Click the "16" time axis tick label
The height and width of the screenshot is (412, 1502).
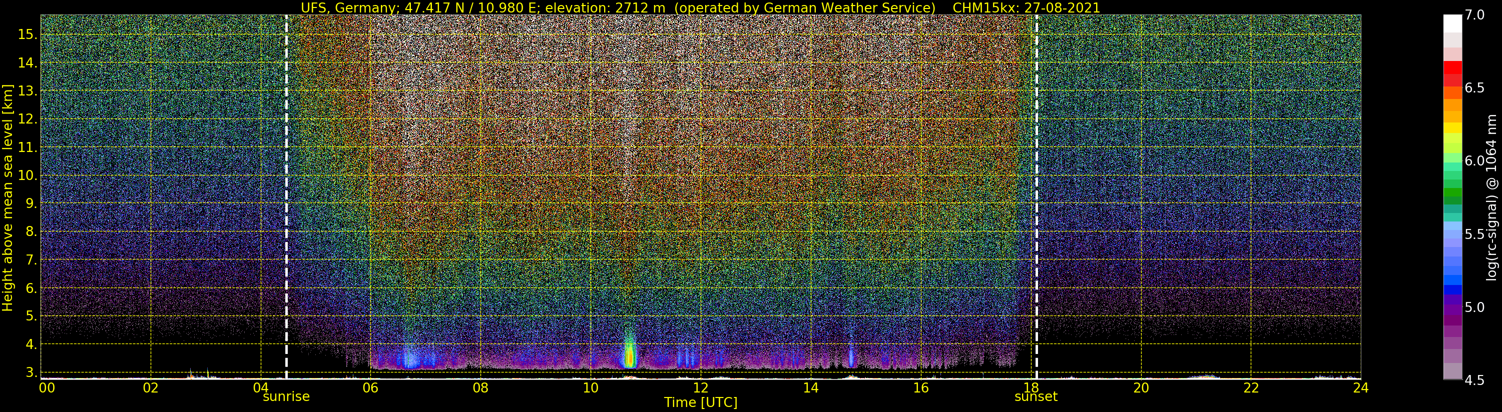921,388
